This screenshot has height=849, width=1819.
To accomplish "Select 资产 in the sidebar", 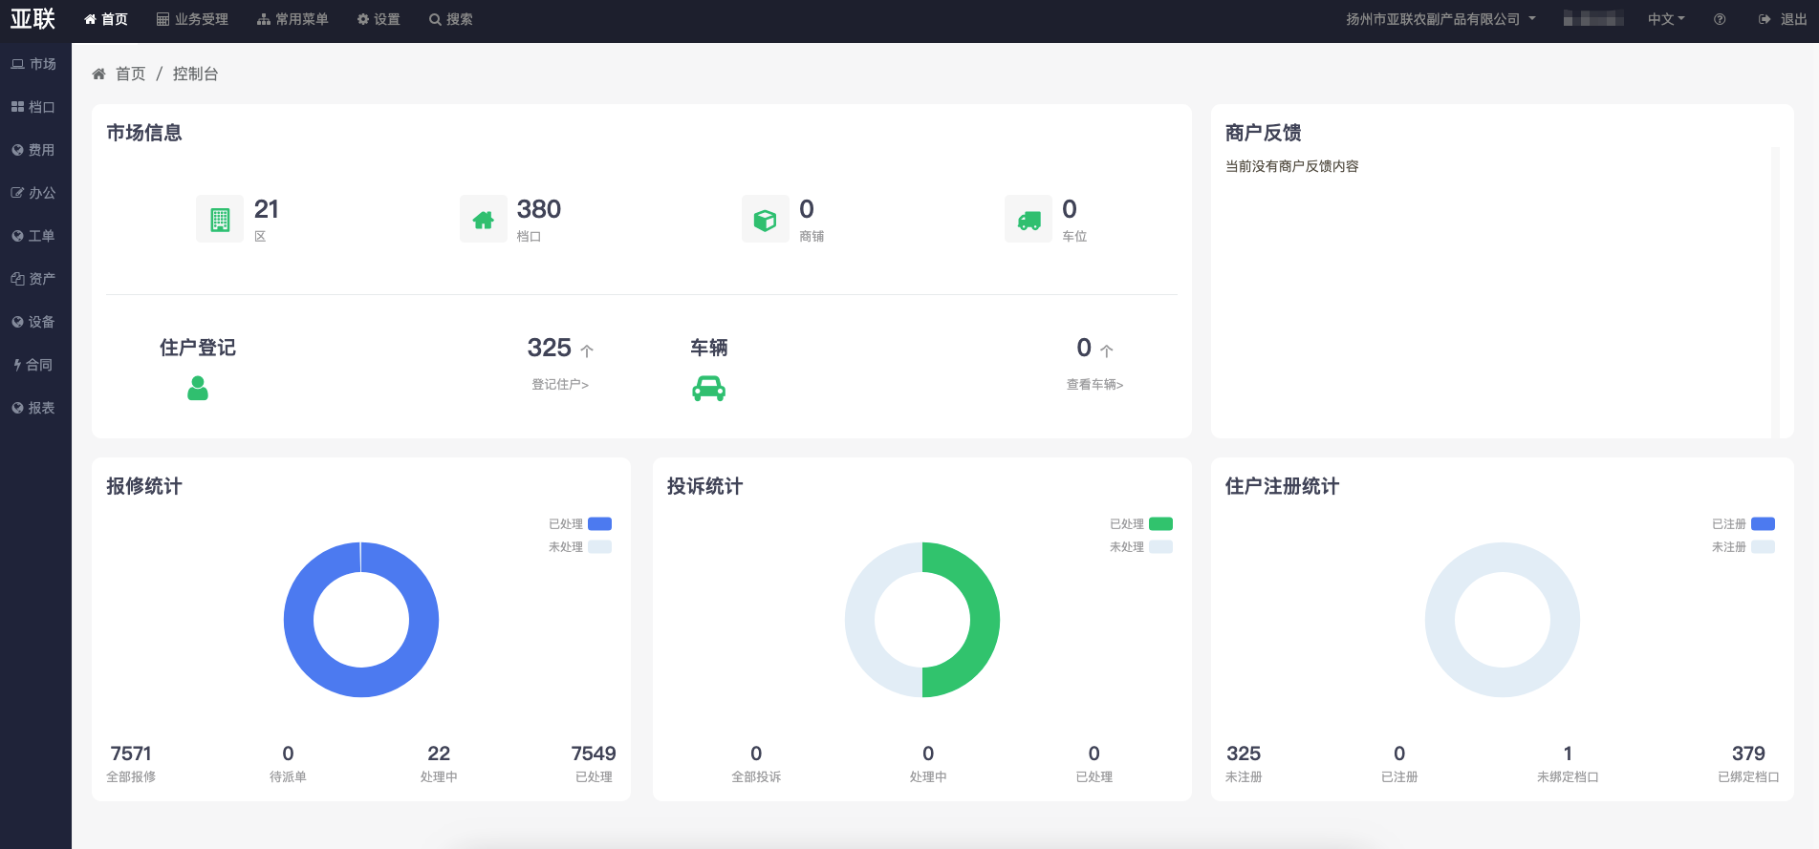I will pos(34,279).
